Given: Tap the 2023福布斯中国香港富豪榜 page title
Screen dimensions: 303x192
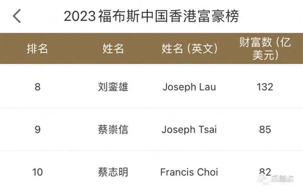Looking at the screenshot, I should [x=151, y=16].
